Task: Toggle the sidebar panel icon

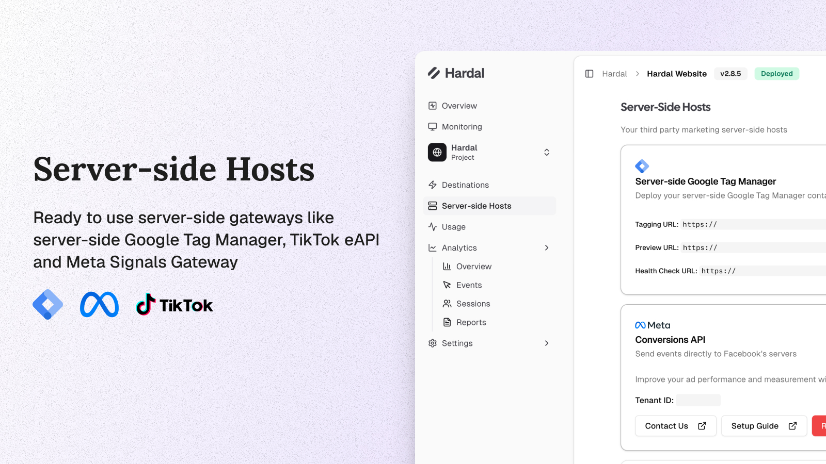Action: [589, 74]
